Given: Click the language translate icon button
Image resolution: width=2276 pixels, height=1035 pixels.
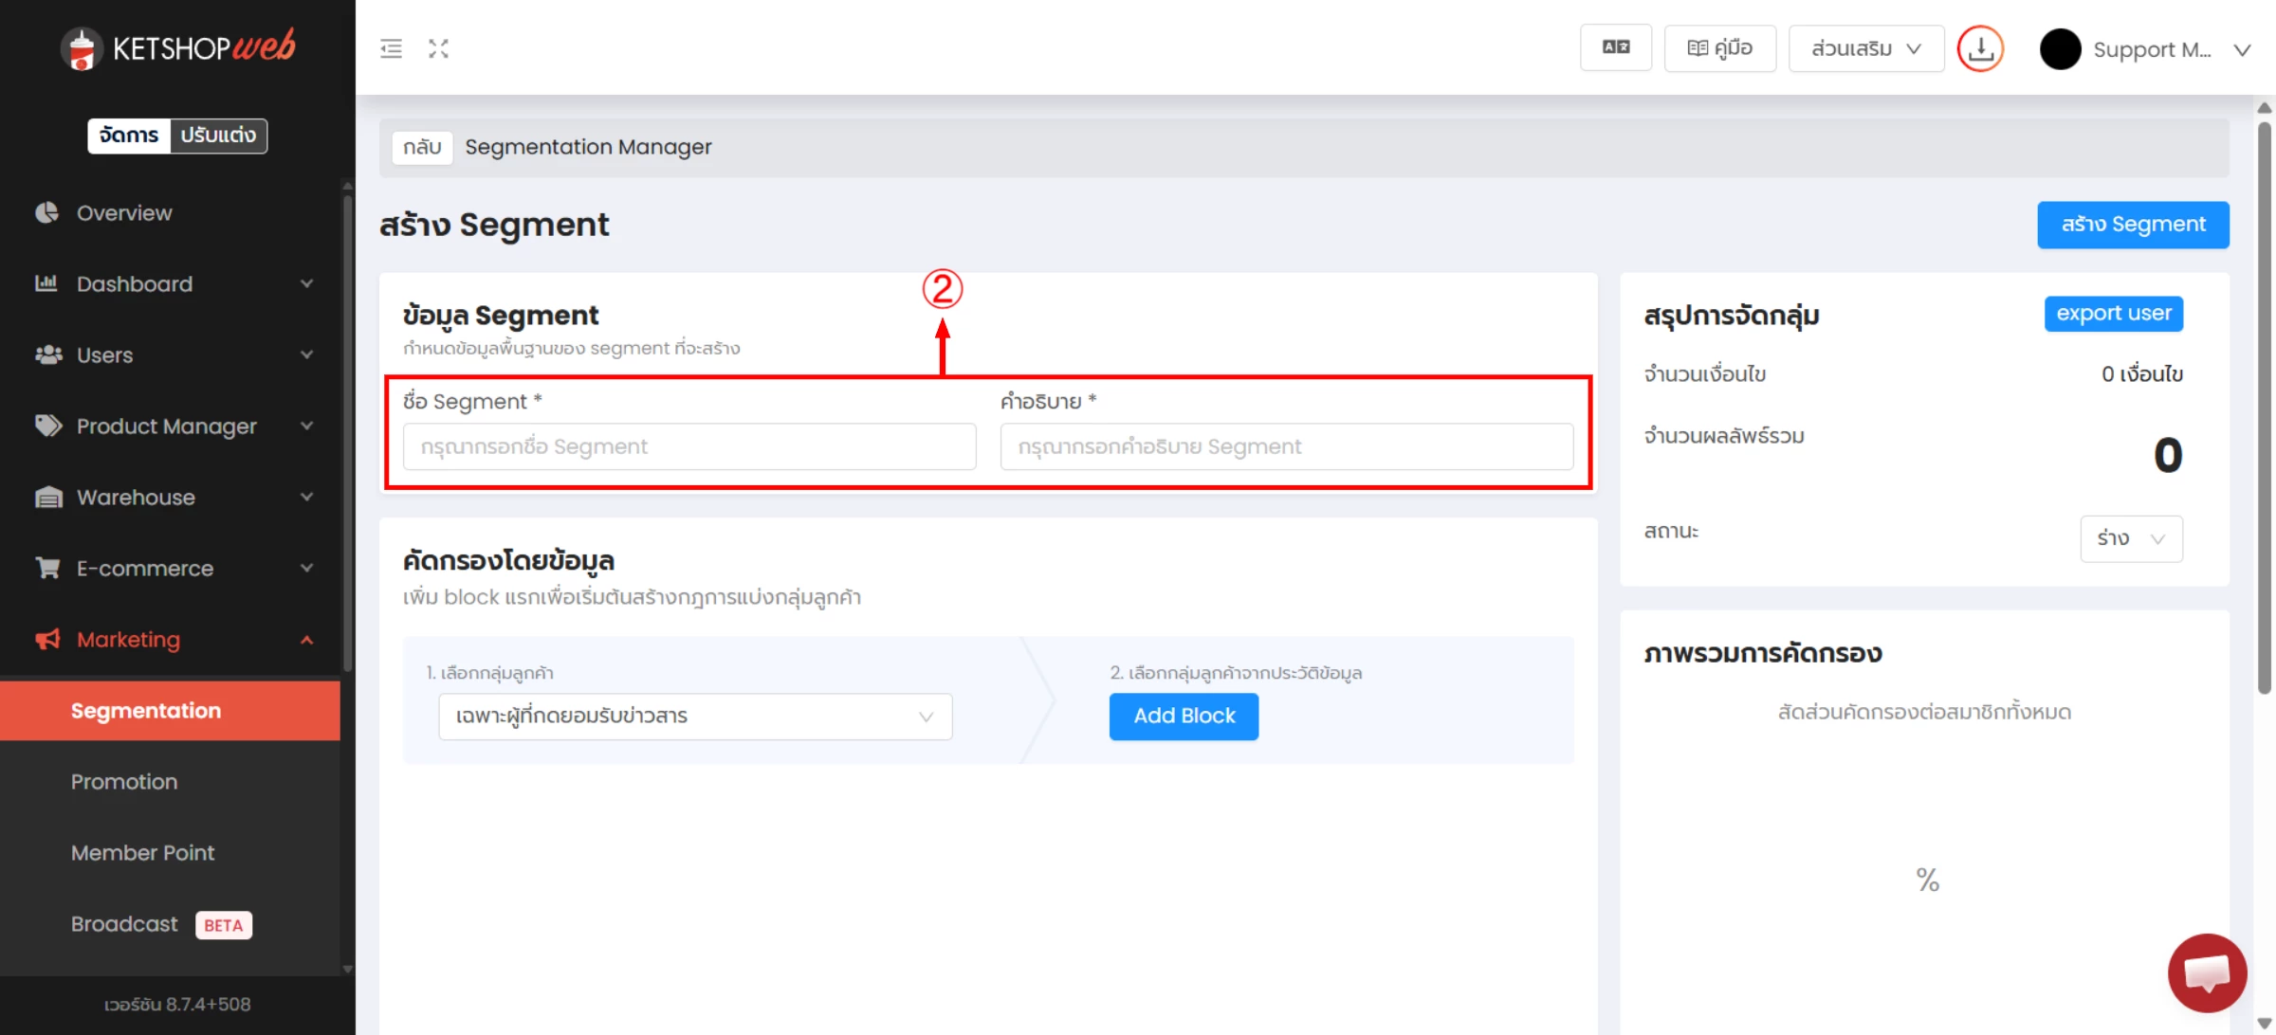Looking at the screenshot, I should tap(1615, 47).
